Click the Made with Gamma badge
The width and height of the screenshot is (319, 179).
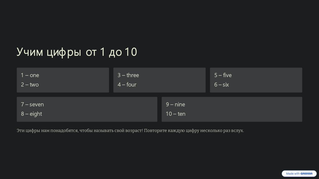[299, 174]
